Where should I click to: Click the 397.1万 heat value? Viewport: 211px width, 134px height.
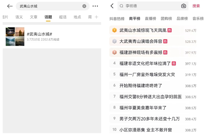tap(191, 64)
